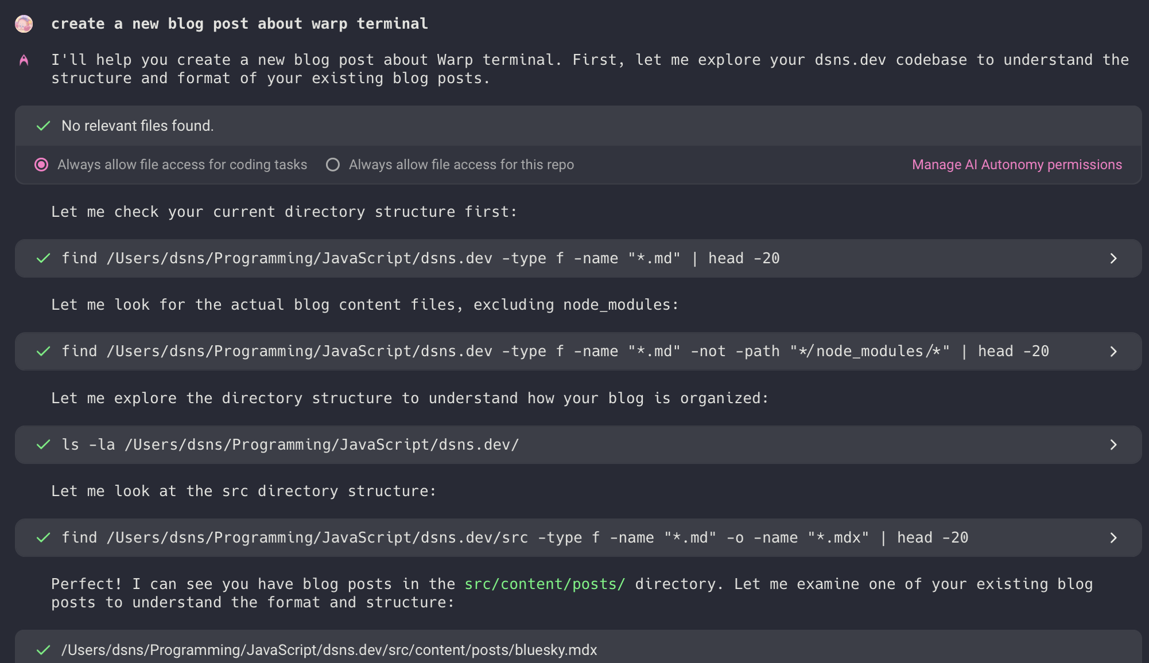Click the checkmark beside the node_modules find command
The image size is (1149, 663).
[x=44, y=352]
